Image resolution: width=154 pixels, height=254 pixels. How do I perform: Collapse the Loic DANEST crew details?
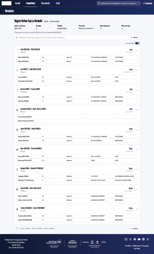(x=137, y=70)
